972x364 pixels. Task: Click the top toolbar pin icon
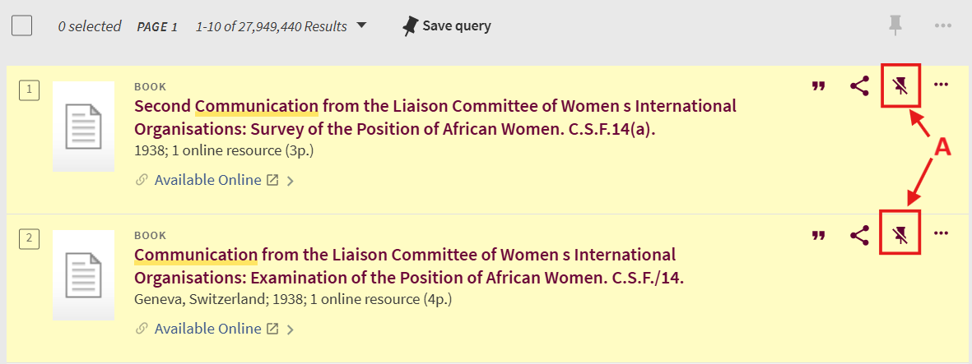coord(895,25)
